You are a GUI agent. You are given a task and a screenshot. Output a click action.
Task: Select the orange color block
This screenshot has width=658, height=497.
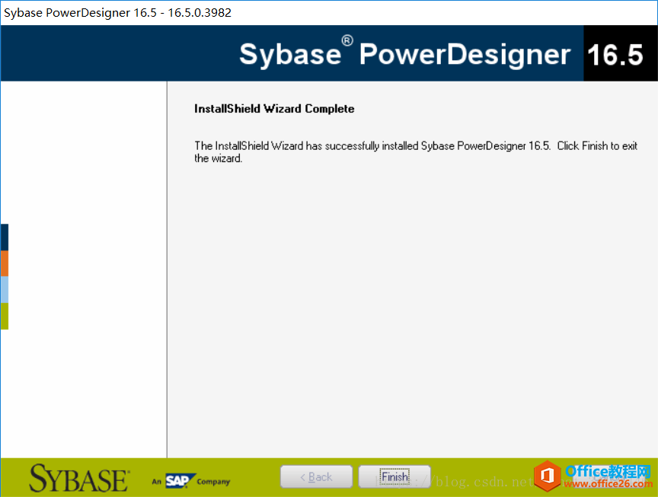coord(4,263)
